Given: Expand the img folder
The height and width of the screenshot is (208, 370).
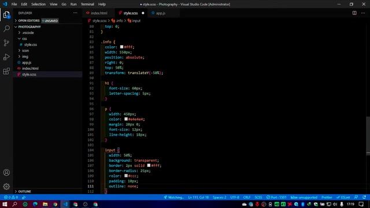Looking at the screenshot, I should (25, 57).
